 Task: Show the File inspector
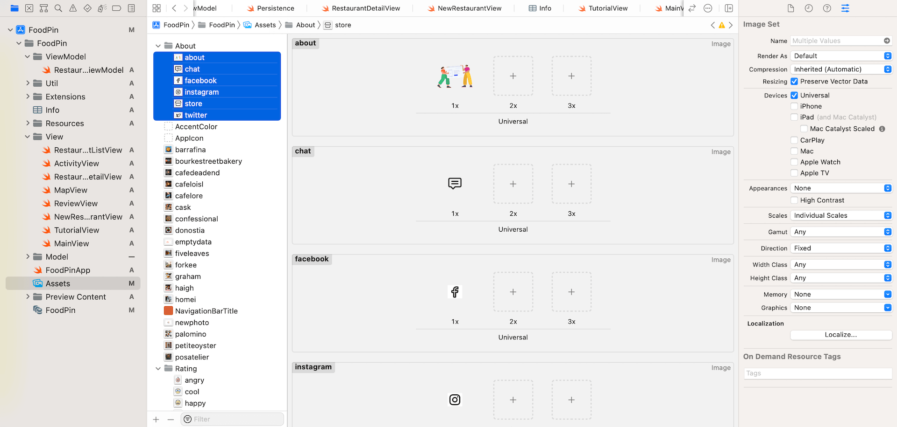pyautogui.click(x=790, y=8)
